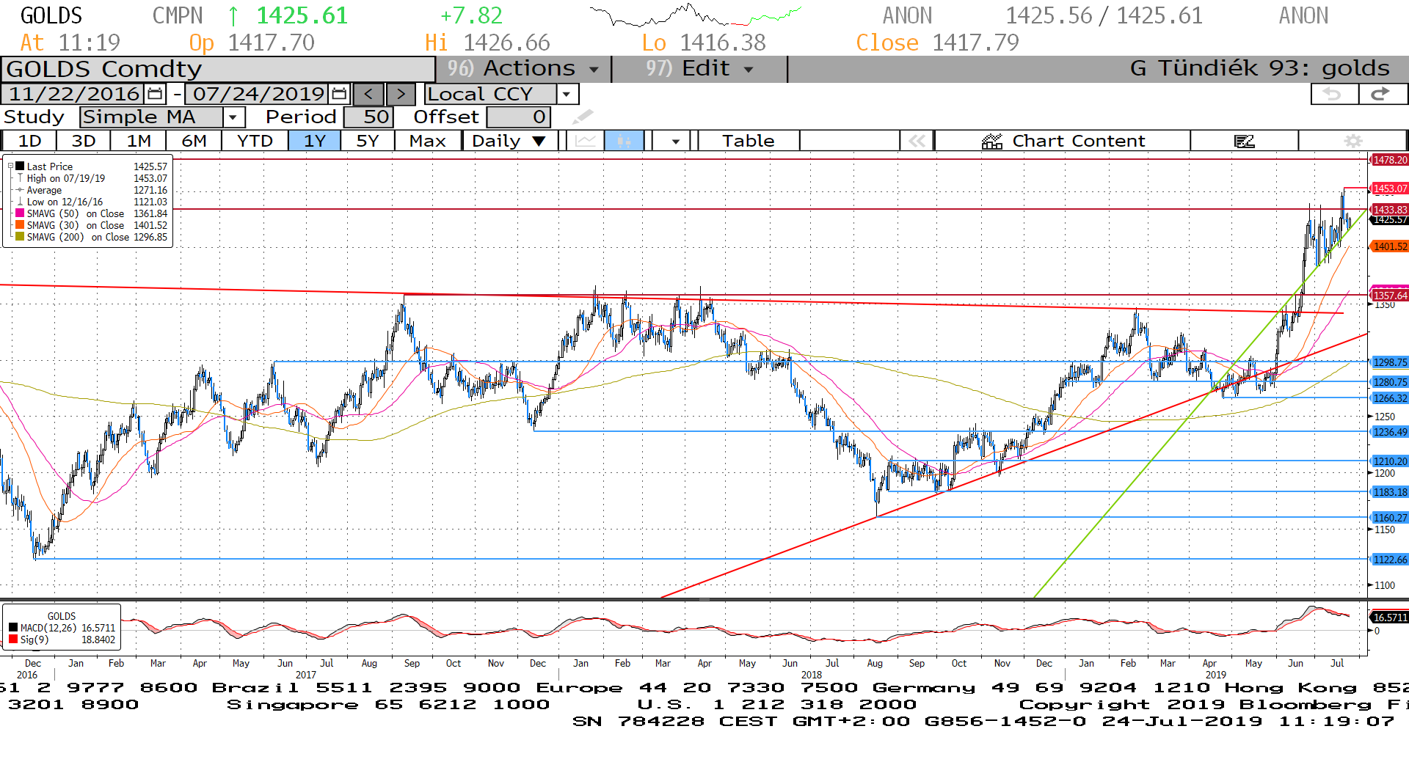Click the 1453.07 high price label

[x=1389, y=188]
